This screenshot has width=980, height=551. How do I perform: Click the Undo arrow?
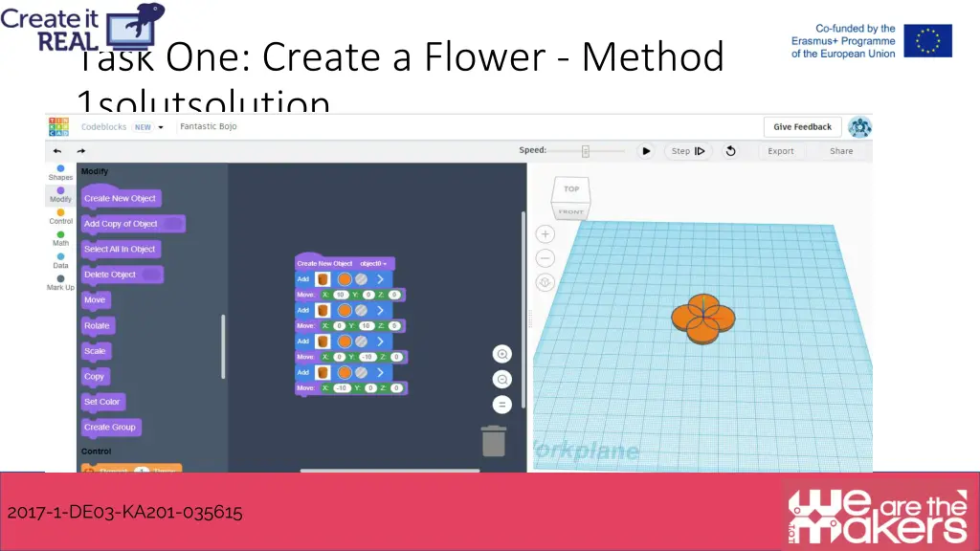56,150
